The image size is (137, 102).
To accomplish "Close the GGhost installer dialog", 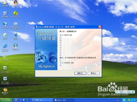I will (x=100, y=27).
